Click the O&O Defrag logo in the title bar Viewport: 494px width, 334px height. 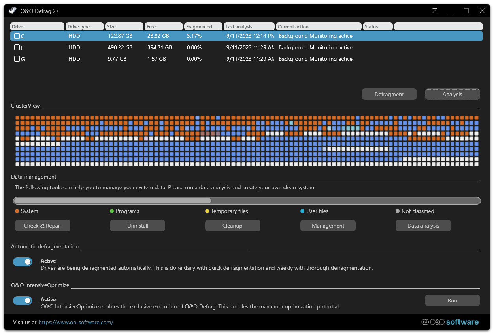pos(12,11)
